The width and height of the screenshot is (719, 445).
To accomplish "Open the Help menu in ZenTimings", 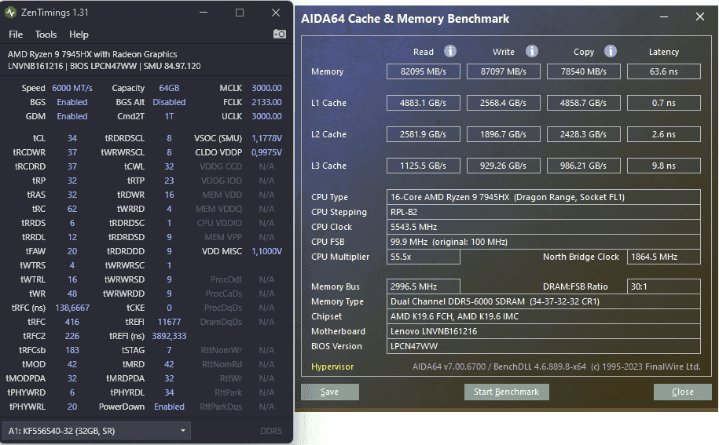I will (79, 35).
